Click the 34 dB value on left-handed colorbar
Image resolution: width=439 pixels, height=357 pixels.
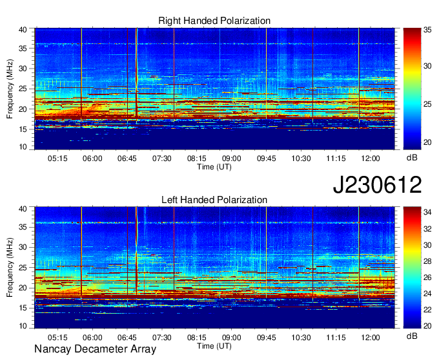point(427,212)
